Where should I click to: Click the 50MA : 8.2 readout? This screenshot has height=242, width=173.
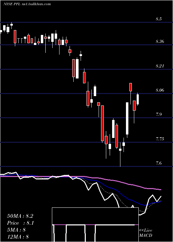[20, 216]
